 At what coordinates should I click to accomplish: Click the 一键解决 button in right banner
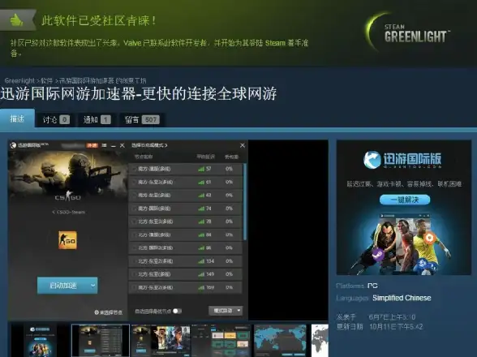[405, 200]
